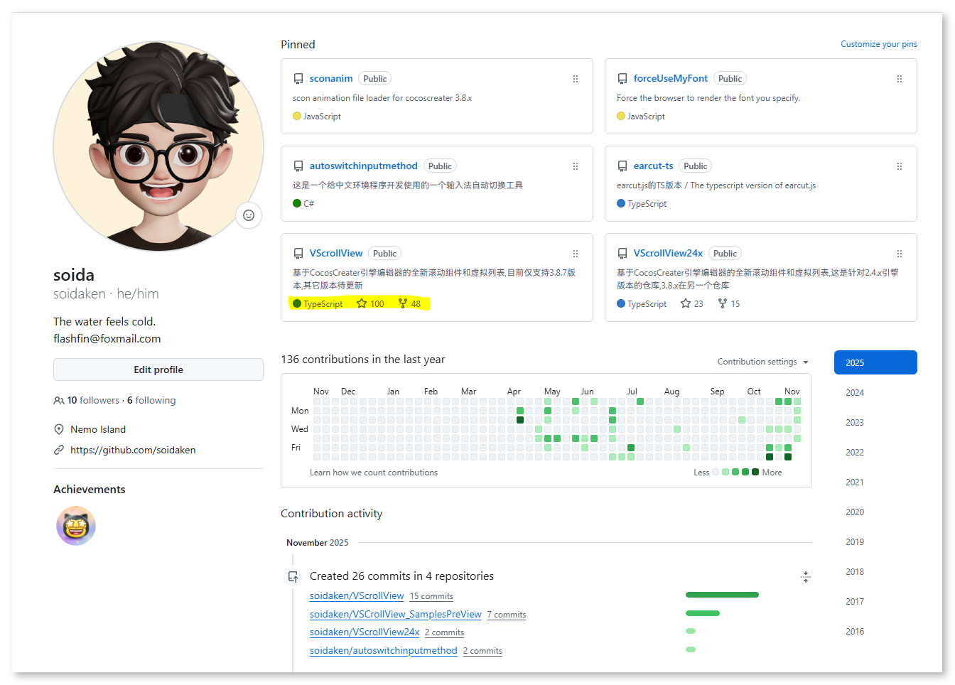Click the 15 commits link
955x685 pixels.
click(431, 596)
